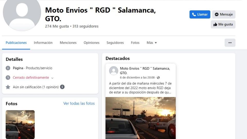247x139 pixels.
Task: Click the info icon after 1 opinión
Action: 62,87
